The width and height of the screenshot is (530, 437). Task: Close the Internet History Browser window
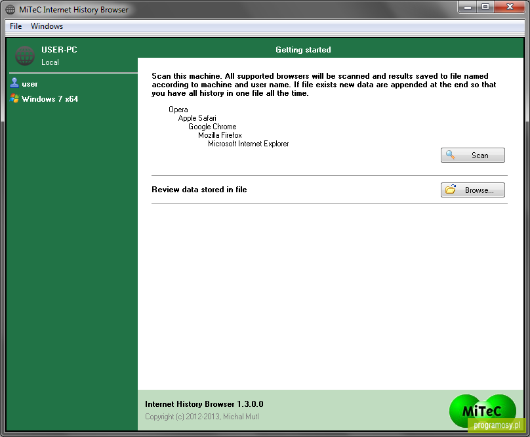click(510, 7)
